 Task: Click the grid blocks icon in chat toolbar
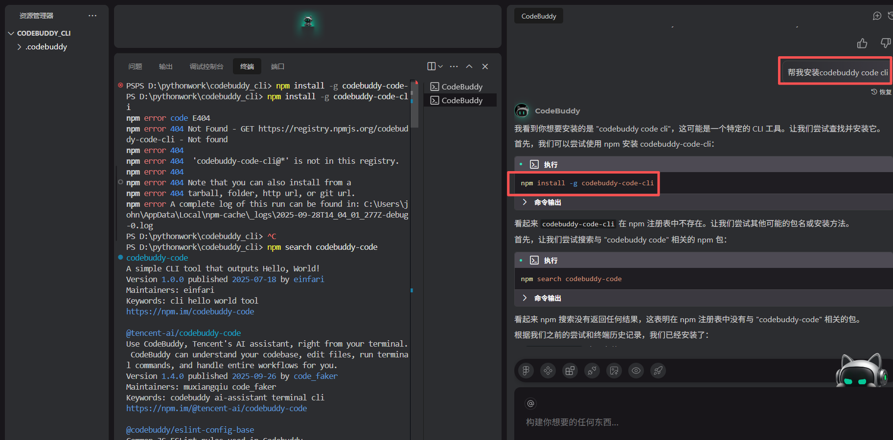(570, 371)
